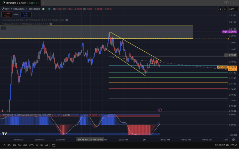Screen dimensions: 239x149
Task: Click the green market status dot
Action: click(49, 9)
